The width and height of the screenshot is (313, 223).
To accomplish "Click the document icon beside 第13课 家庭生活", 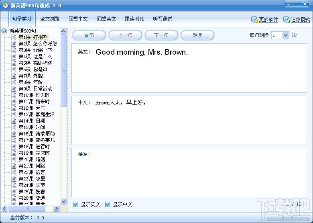I will [14, 115].
